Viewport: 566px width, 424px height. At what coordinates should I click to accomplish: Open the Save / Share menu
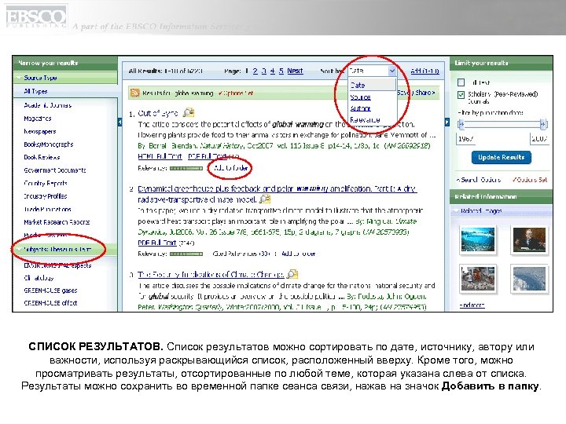(x=416, y=93)
